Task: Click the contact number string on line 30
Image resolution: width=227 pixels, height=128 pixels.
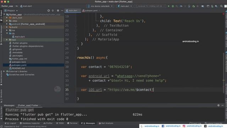Action: tap(119, 67)
